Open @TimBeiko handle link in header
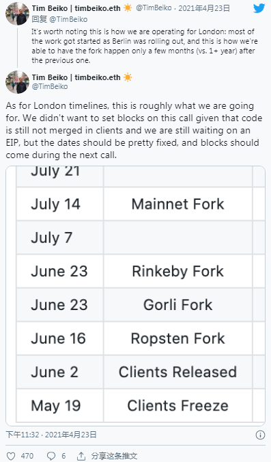 [154, 8]
